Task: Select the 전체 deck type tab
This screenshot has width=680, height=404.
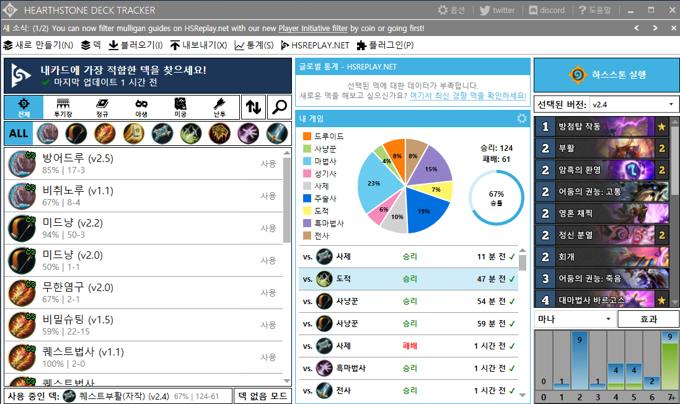Action: (24, 107)
